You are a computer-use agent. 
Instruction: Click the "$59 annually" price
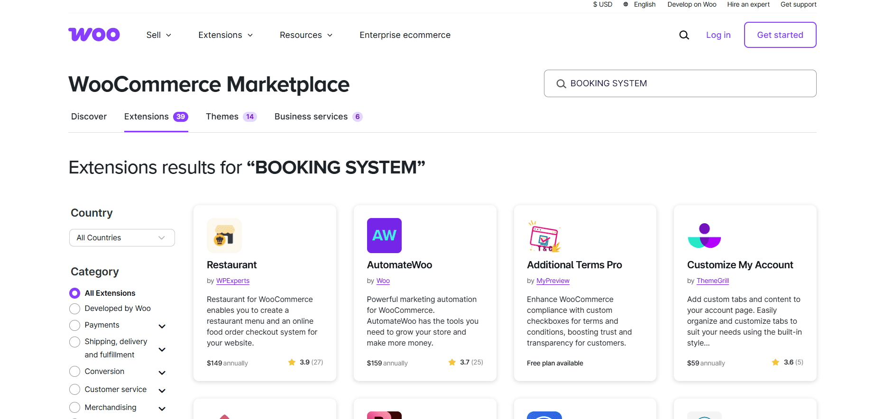[x=706, y=363]
